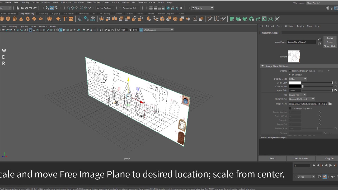Select the 'in all views' radio button
The width and height of the screenshot is (338, 190).
pos(290,75)
